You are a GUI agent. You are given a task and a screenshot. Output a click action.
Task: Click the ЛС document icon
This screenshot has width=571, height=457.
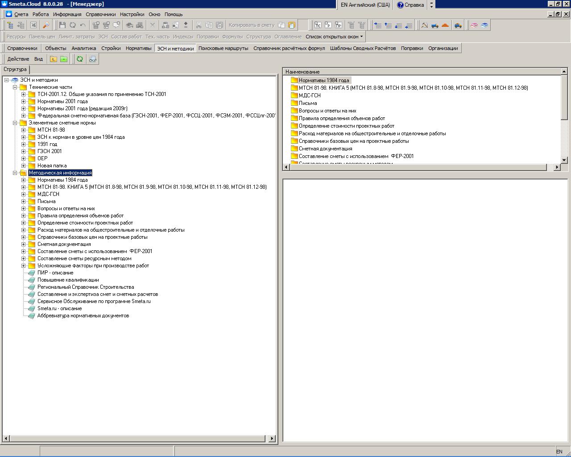click(318, 25)
